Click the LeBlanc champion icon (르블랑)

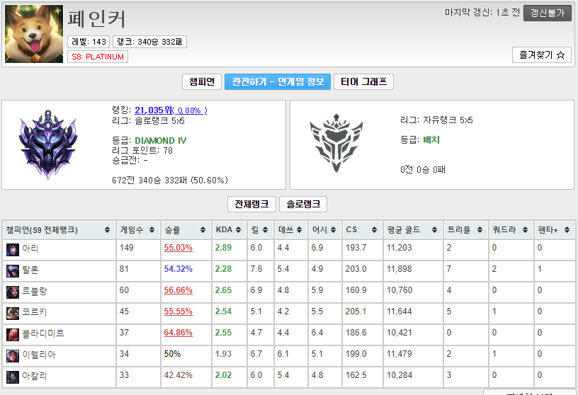click(x=13, y=292)
